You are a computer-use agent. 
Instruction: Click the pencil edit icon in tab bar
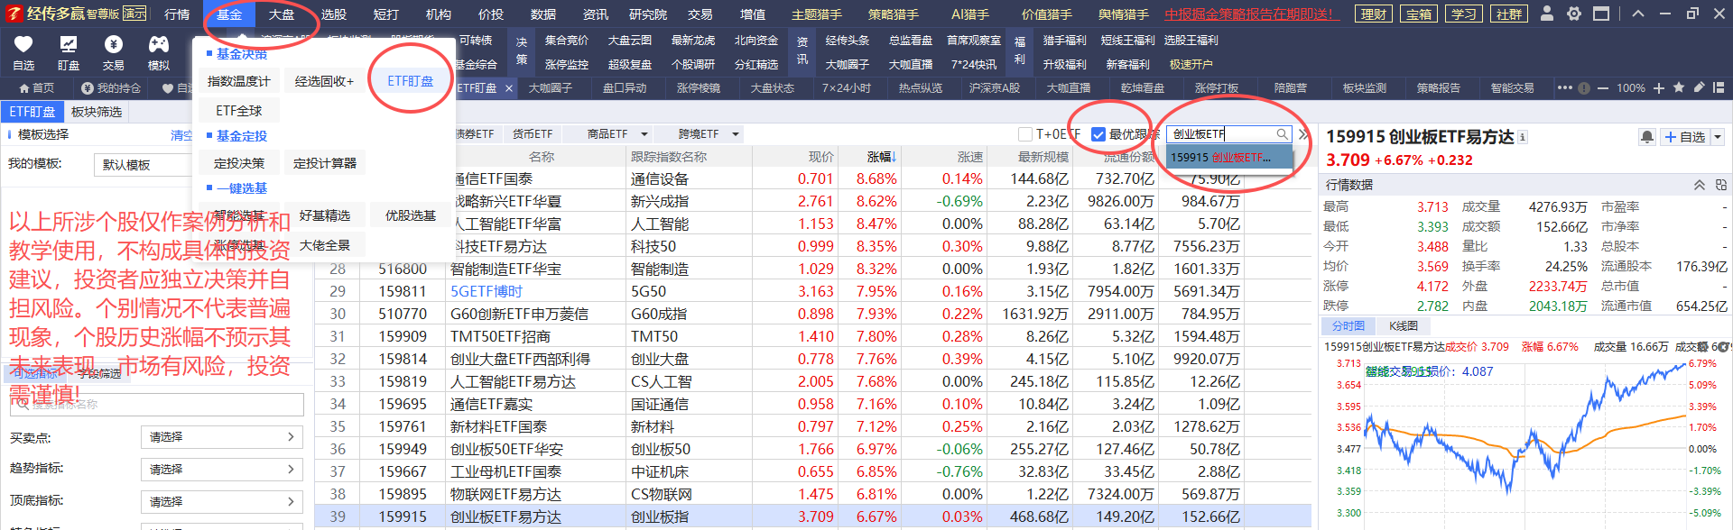[x=1699, y=87]
